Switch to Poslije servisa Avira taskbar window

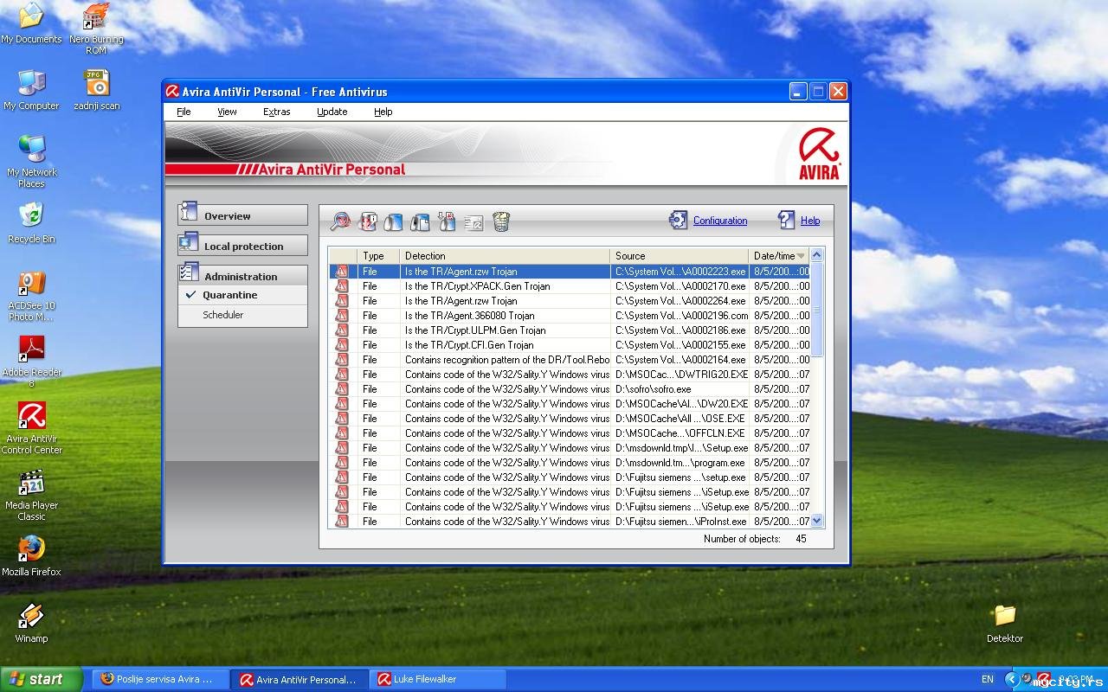point(160,679)
